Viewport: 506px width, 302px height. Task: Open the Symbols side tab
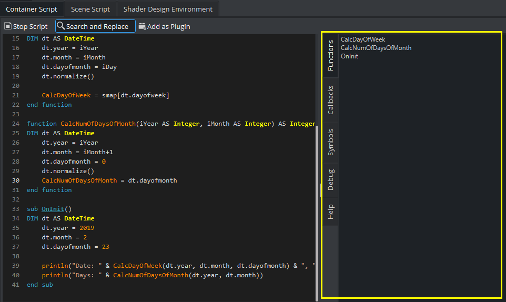click(x=331, y=142)
